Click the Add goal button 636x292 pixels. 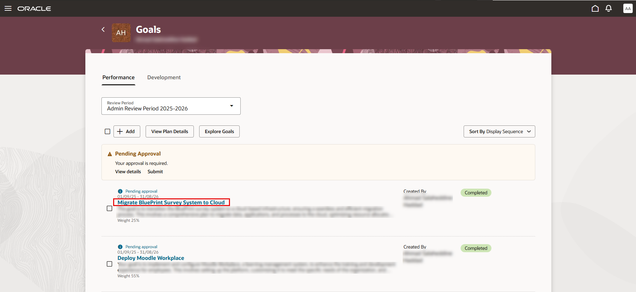[127, 131]
